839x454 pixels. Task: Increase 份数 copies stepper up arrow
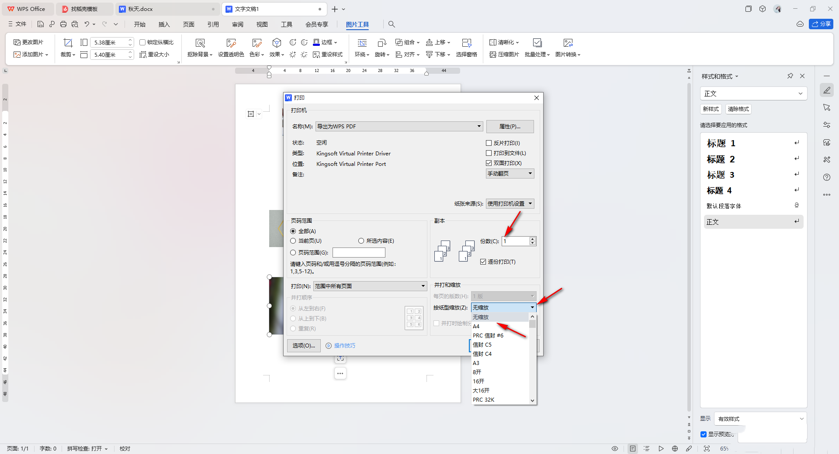[x=532, y=239]
